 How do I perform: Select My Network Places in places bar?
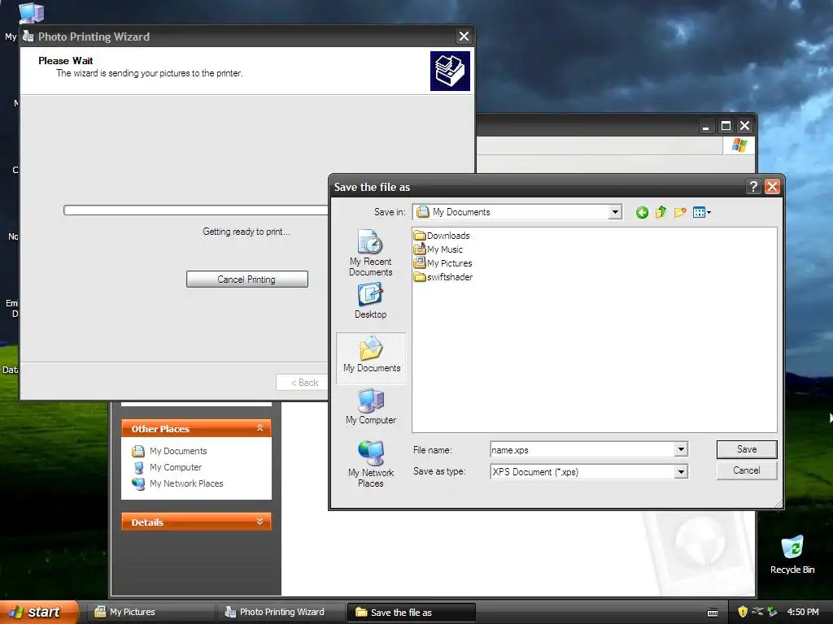[371, 464]
